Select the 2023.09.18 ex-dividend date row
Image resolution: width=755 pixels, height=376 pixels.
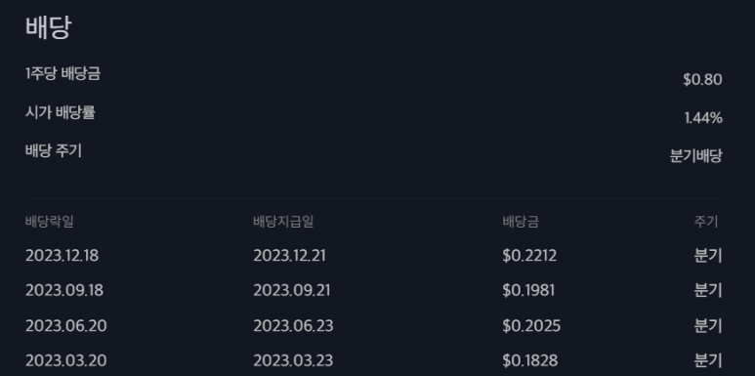(374, 291)
